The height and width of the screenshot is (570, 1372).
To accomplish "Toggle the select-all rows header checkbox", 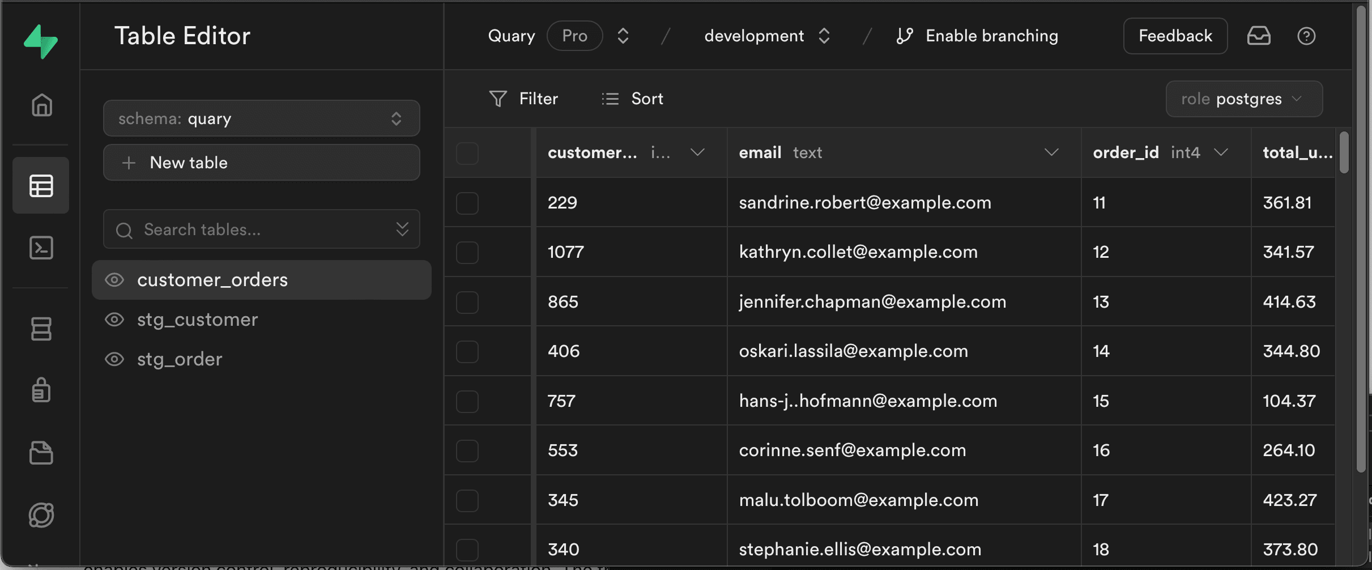I will [467, 153].
